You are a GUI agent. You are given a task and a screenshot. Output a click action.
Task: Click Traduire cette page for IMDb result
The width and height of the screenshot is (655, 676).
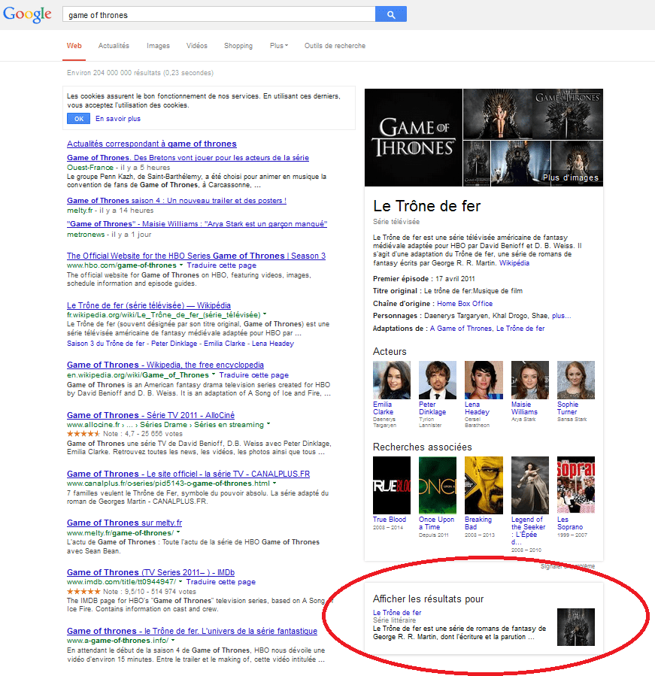221,582
